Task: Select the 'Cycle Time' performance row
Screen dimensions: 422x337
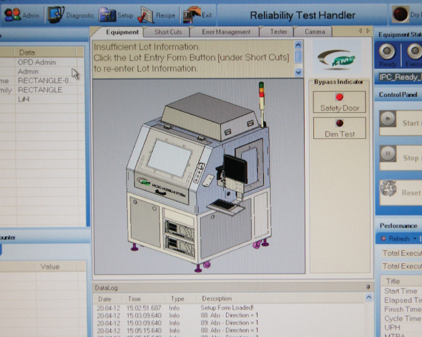Action: [x=402, y=318]
